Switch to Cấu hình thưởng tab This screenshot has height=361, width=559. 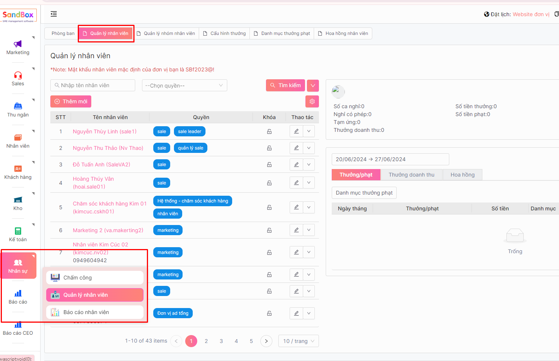(x=224, y=33)
